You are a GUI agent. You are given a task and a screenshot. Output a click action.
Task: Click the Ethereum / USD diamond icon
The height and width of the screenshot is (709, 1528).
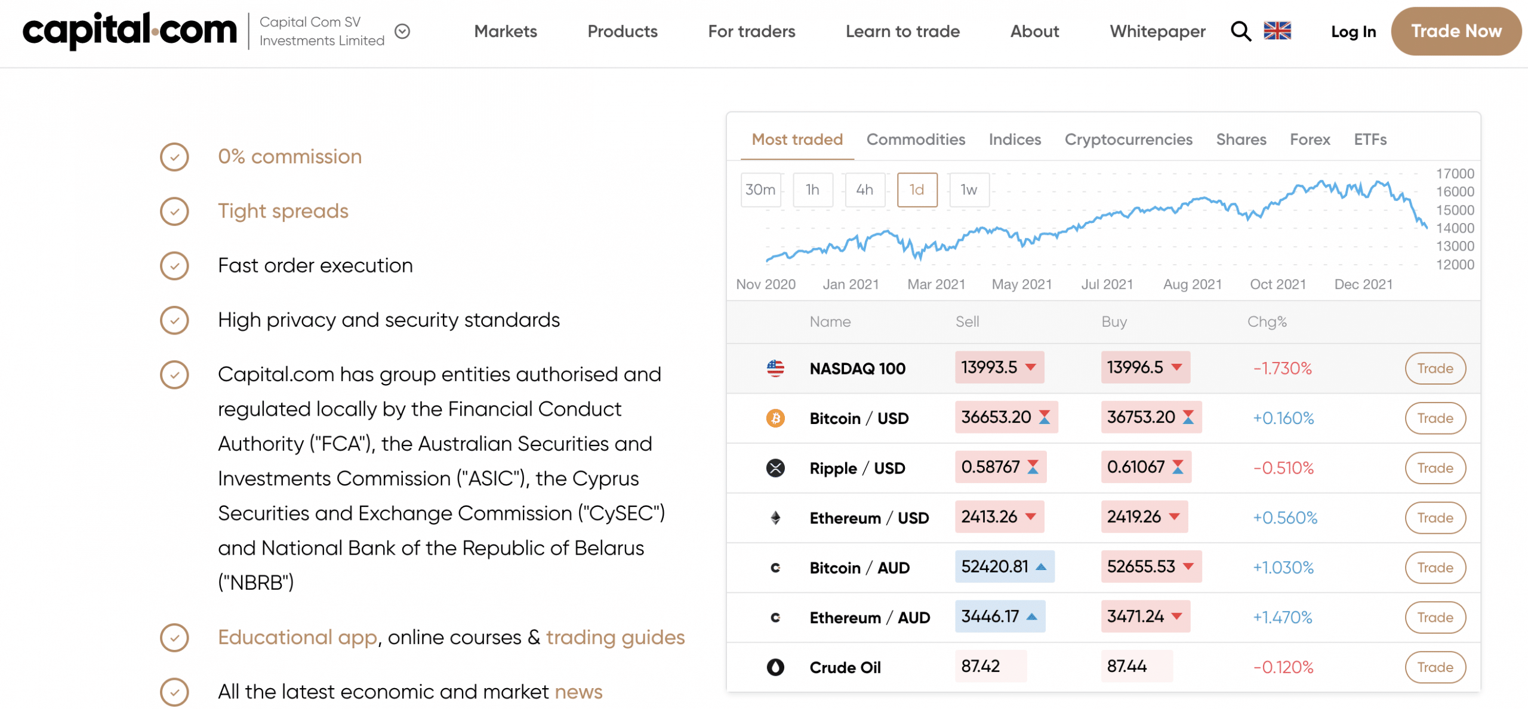tap(775, 518)
